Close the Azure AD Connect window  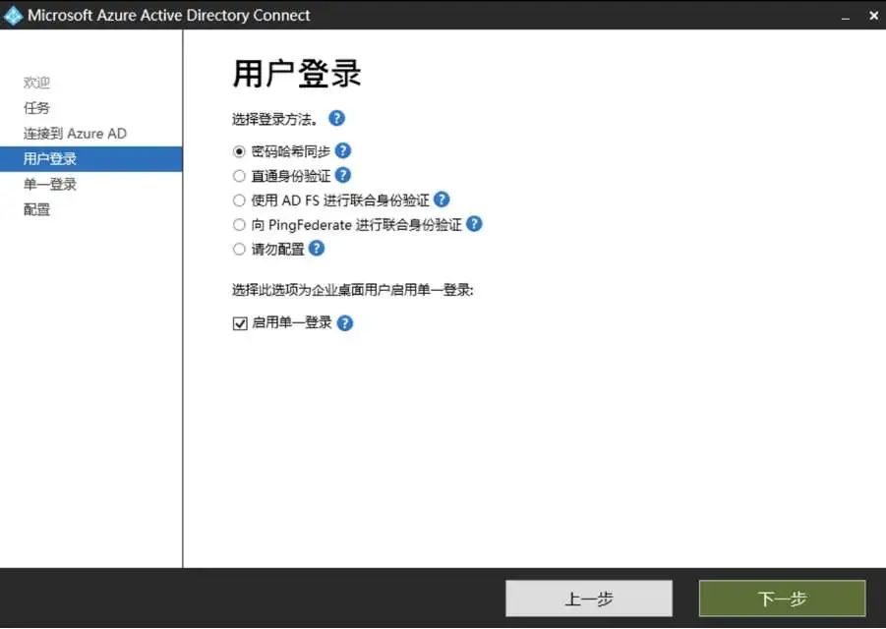click(x=873, y=16)
